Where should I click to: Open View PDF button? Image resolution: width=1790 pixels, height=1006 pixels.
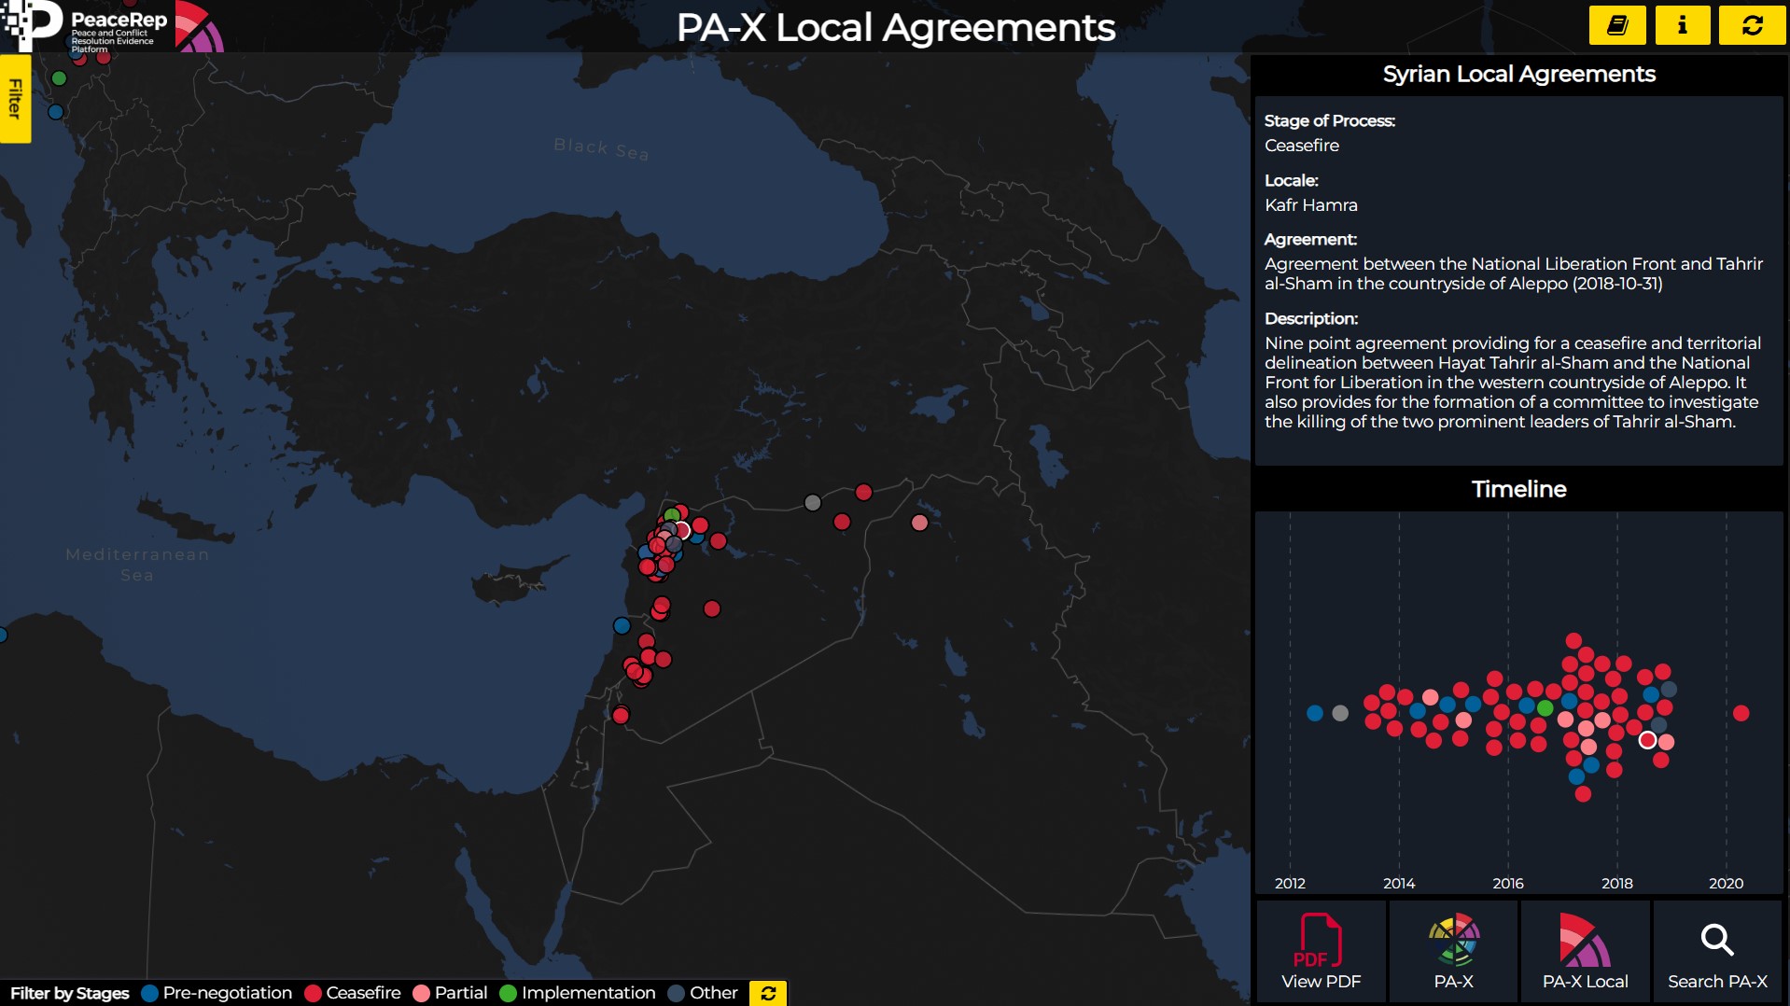[1321, 951]
